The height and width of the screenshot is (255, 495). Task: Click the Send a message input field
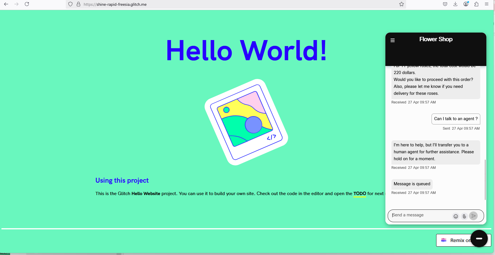click(421, 215)
